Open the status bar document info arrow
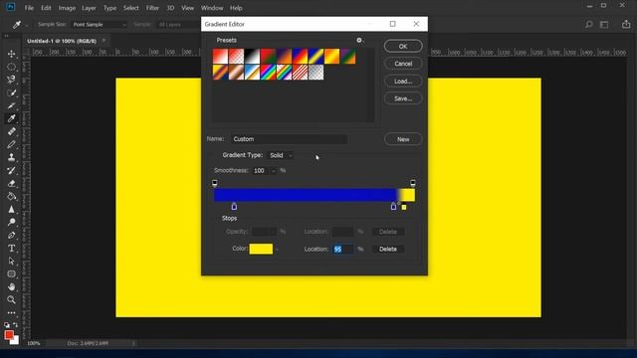The width and height of the screenshot is (637, 358). pyautogui.click(x=133, y=343)
